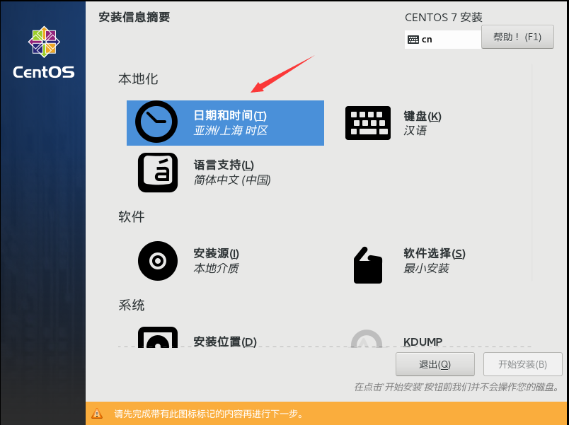The image size is (569, 425).
Task: Click the small keyboard icon beside cn
Action: tap(413, 40)
